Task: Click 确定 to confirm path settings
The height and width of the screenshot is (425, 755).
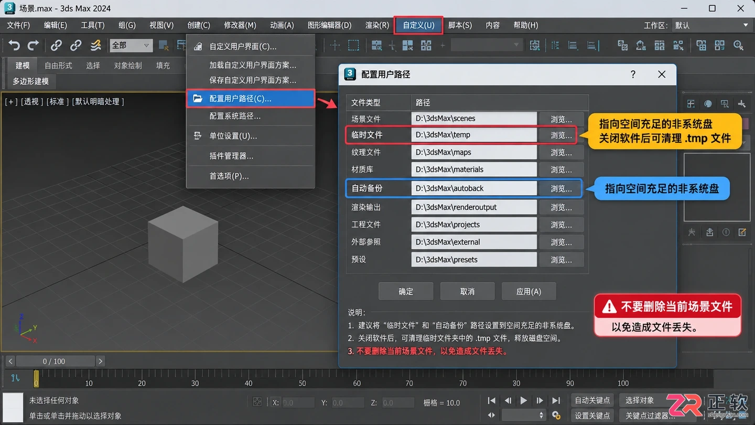Action: pos(406,291)
